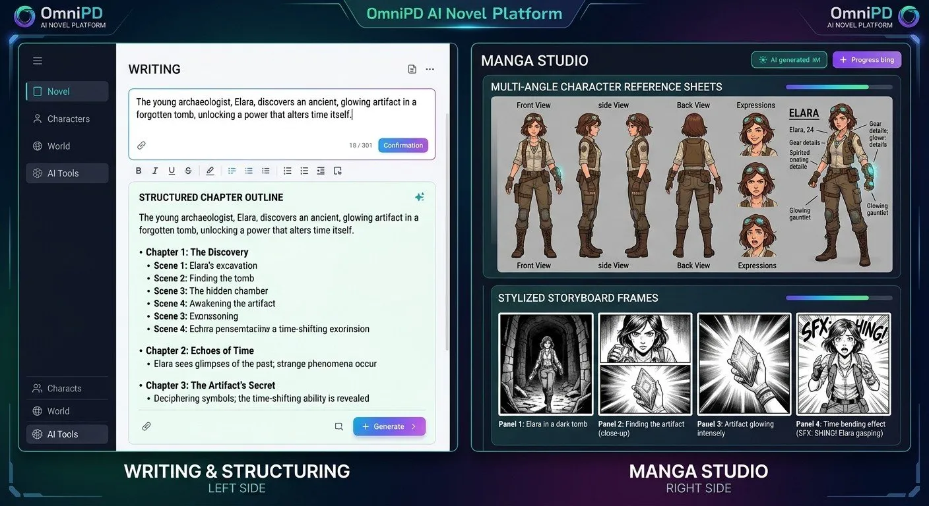929x506 pixels.
Task: Open the Panel 3 glowing artifact frame
Action: pyautogui.click(x=744, y=364)
